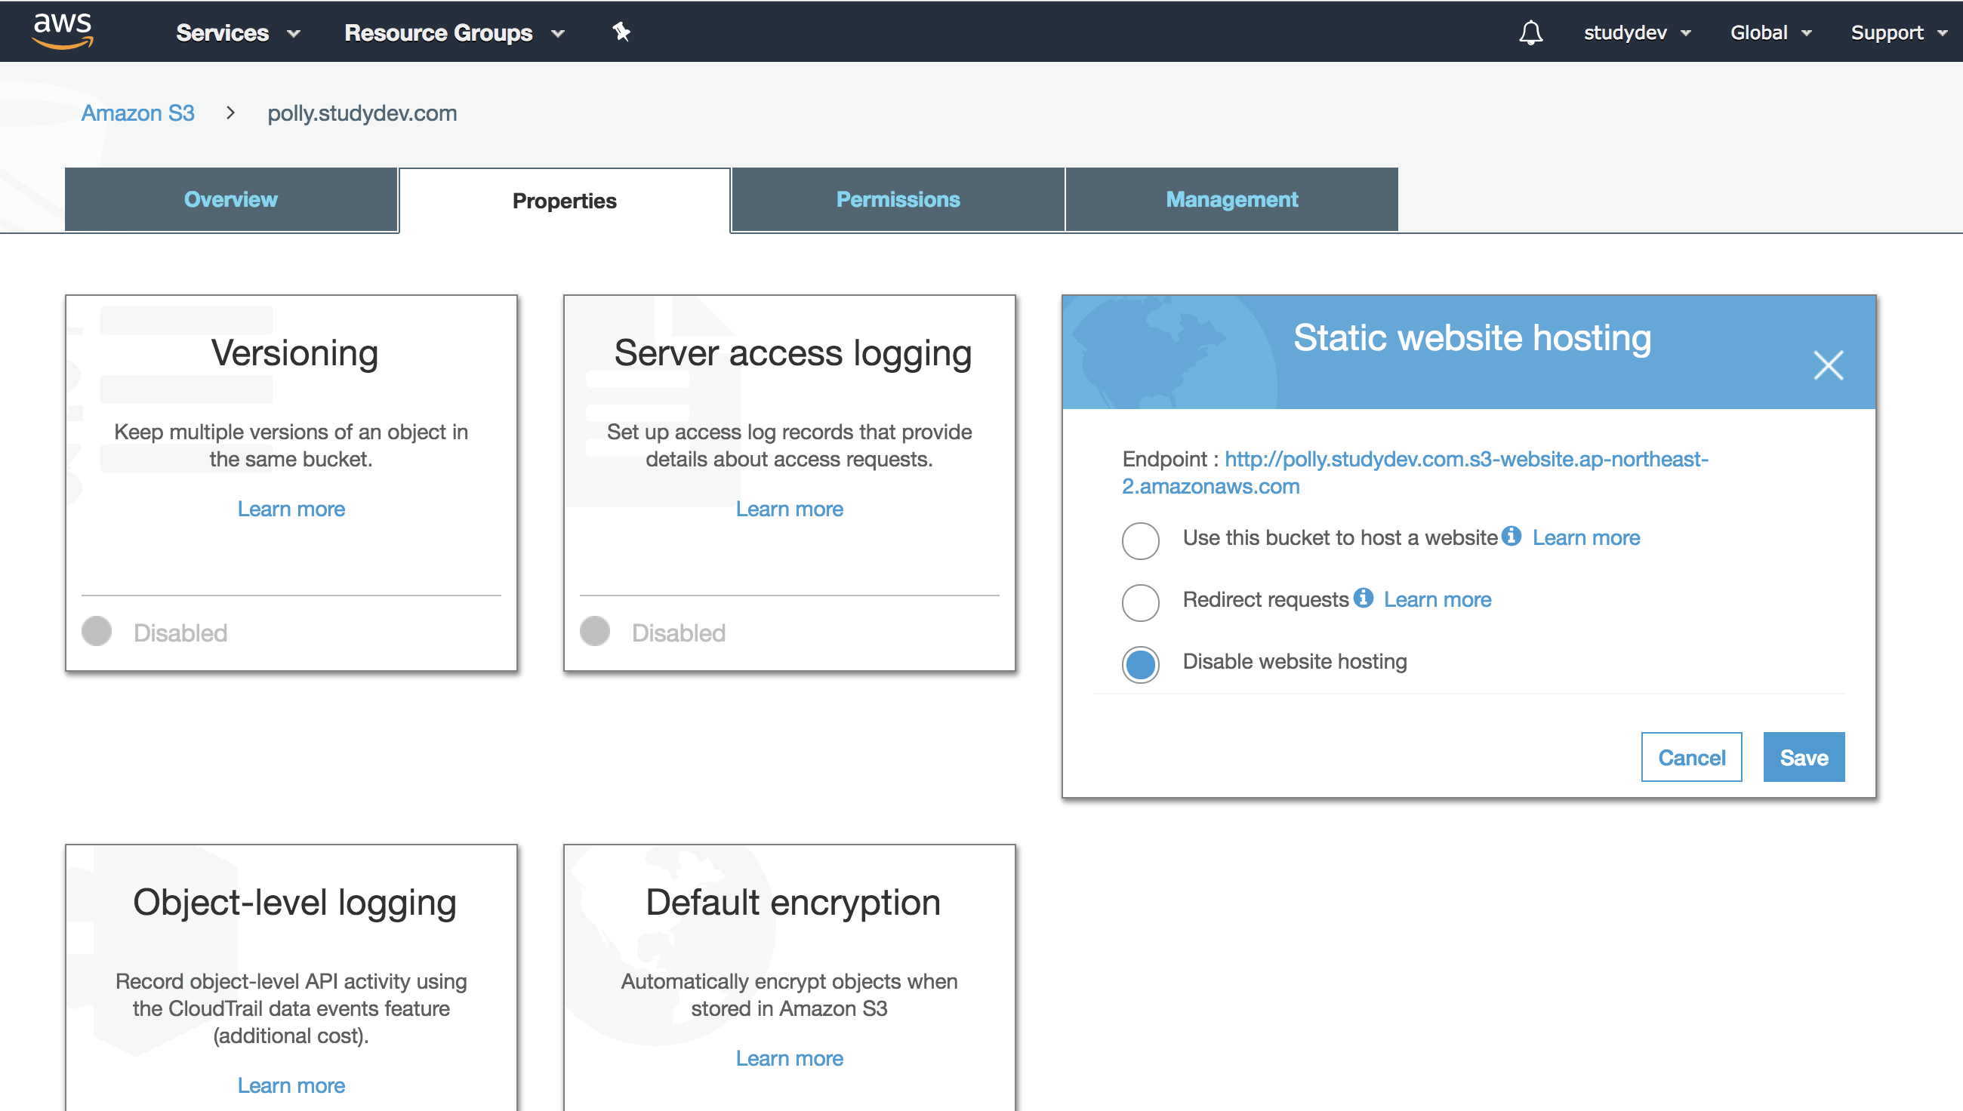Click Learn more under Object-level logging
The image size is (1963, 1111).
pos(291,1085)
